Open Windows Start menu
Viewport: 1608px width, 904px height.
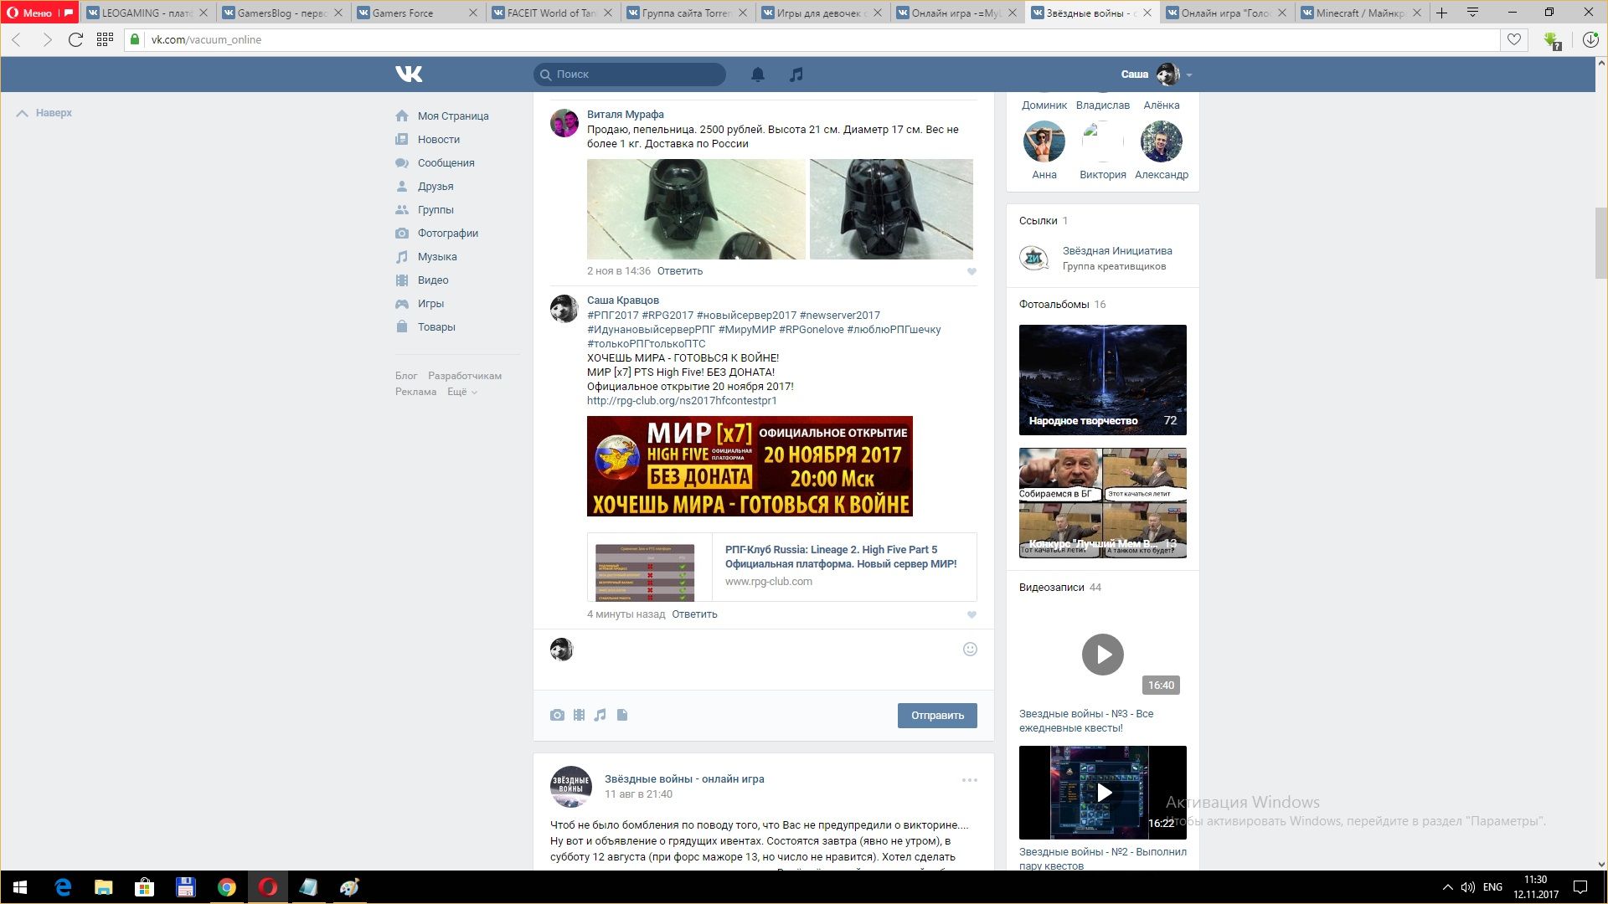point(20,887)
